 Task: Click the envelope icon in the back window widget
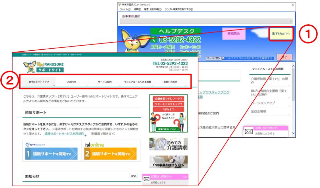click(249, 131)
